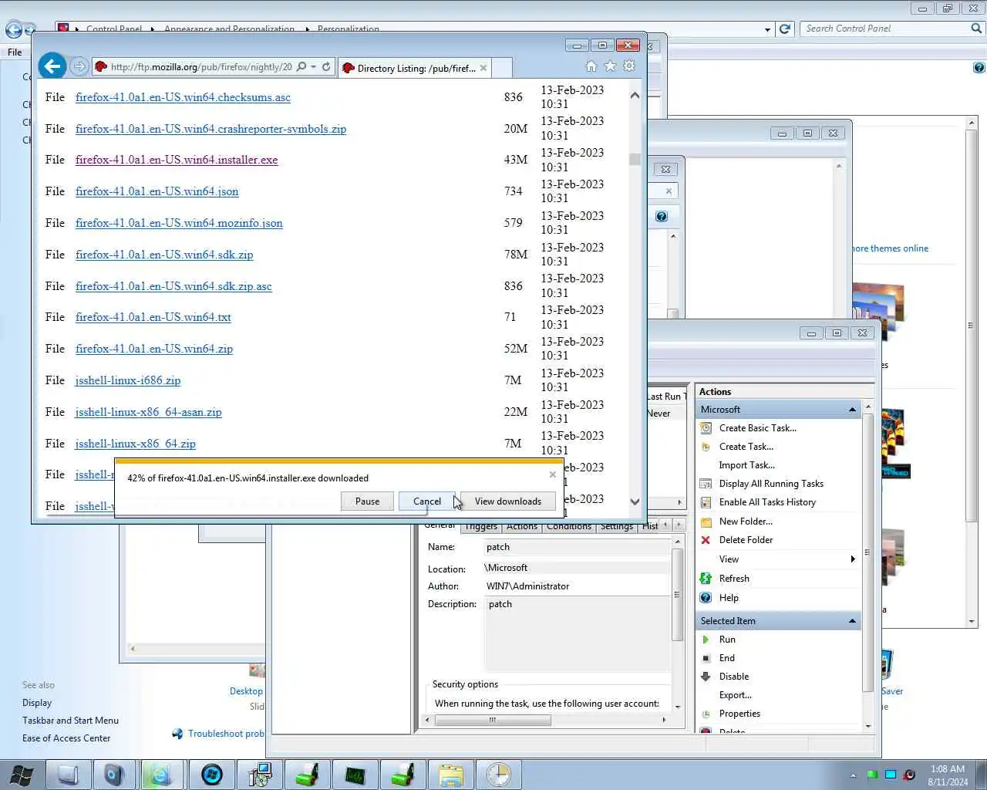Open jsshell-linux-i686.zip link

tap(128, 380)
